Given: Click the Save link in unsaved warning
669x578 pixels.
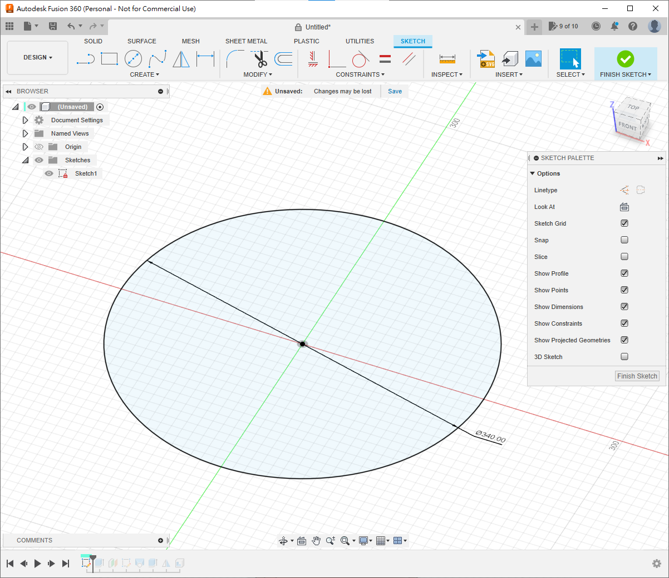Looking at the screenshot, I should [395, 91].
